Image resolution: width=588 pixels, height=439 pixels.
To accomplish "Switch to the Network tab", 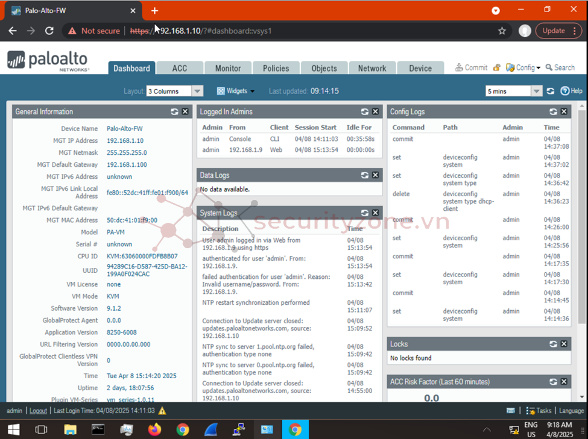I will click(372, 68).
